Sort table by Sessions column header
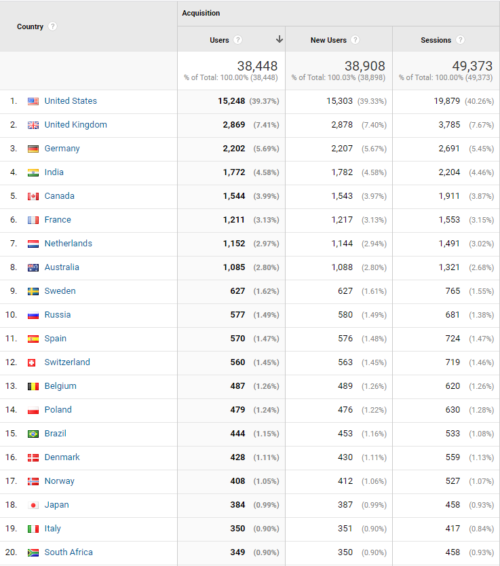500x566 pixels. [x=436, y=40]
